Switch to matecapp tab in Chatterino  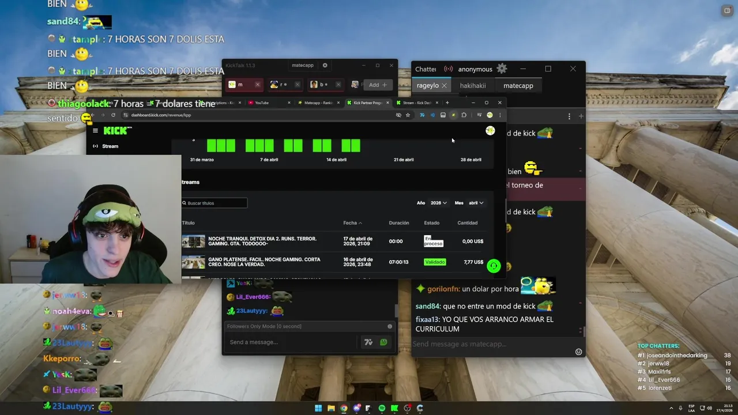[518, 85]
